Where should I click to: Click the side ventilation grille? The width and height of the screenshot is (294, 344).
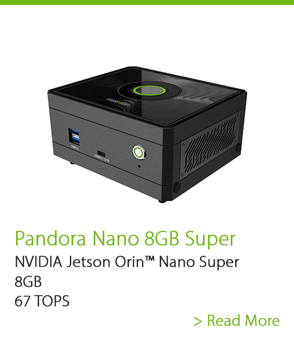(211, 146)
